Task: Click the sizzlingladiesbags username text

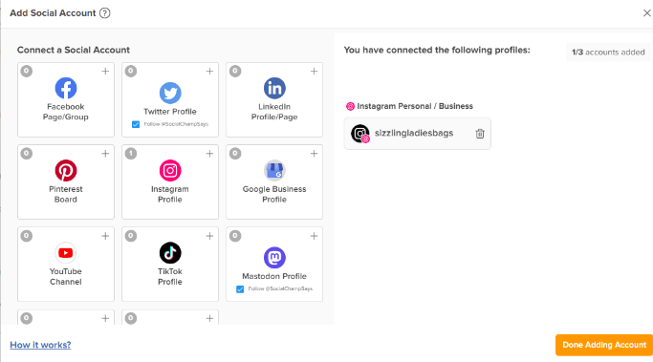Action: [x=414, y=133]
